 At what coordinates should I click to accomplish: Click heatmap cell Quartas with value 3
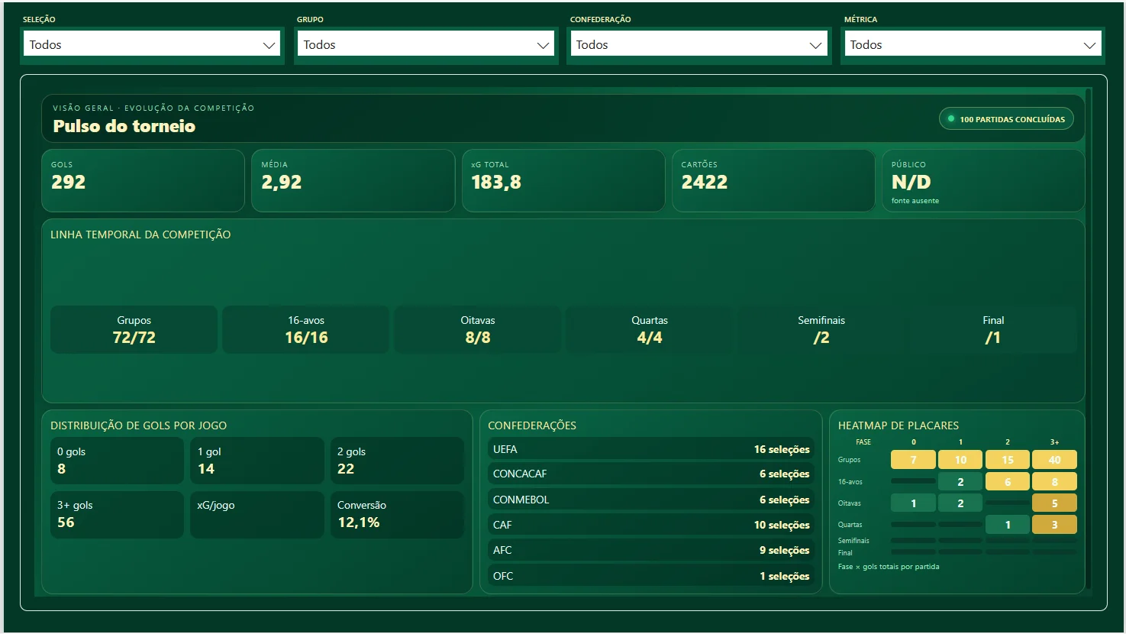pos(1054,525)
